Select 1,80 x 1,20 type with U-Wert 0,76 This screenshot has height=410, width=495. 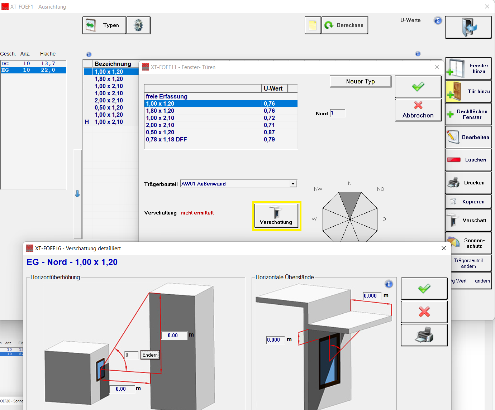click(221, 111)
